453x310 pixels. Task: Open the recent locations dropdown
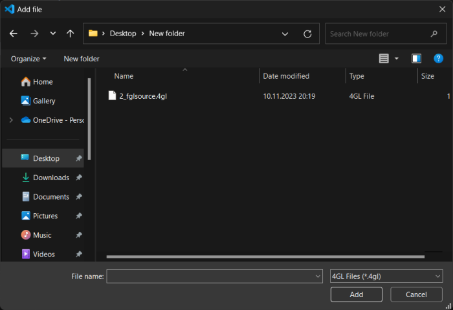(x=52, y=34)
